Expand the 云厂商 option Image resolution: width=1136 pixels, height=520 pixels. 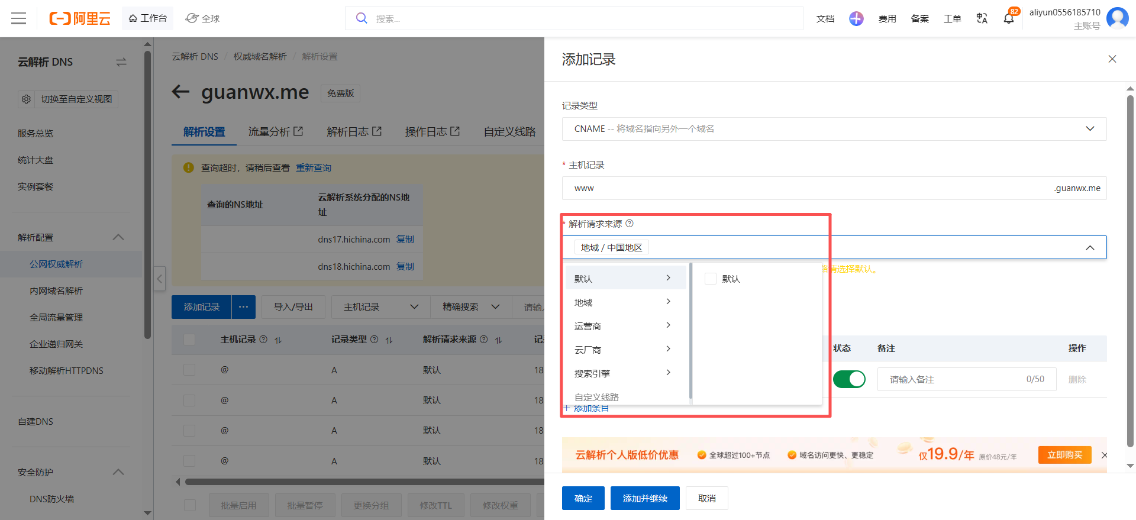click(x=625, y=350)
